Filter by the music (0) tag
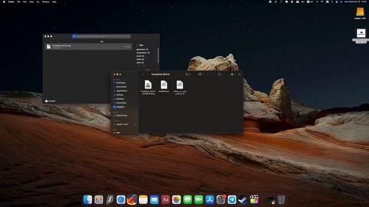369x207 pixels. (x=140, y=59)
